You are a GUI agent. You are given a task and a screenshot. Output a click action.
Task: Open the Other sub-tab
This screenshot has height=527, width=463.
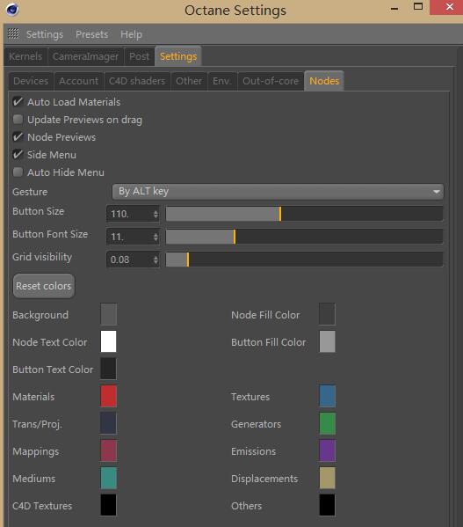[189, 81]
